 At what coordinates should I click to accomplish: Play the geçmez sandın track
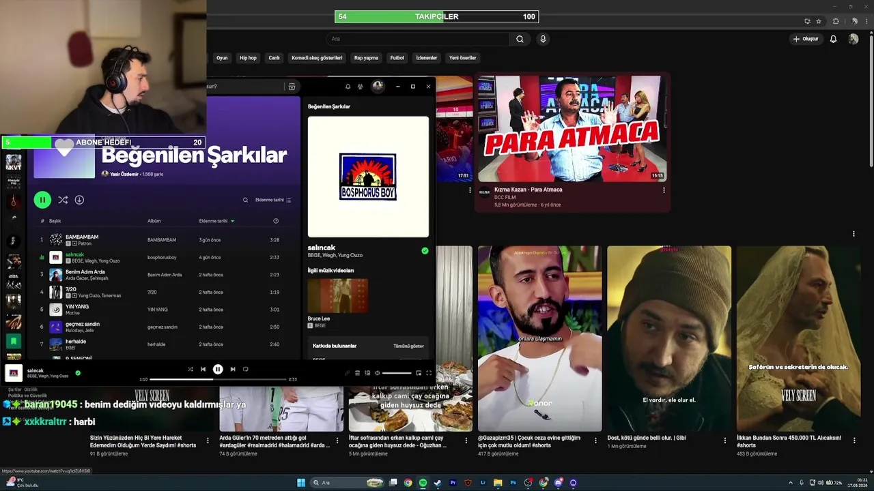164,327
